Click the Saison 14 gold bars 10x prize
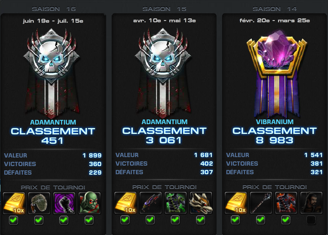 (236, 203)
